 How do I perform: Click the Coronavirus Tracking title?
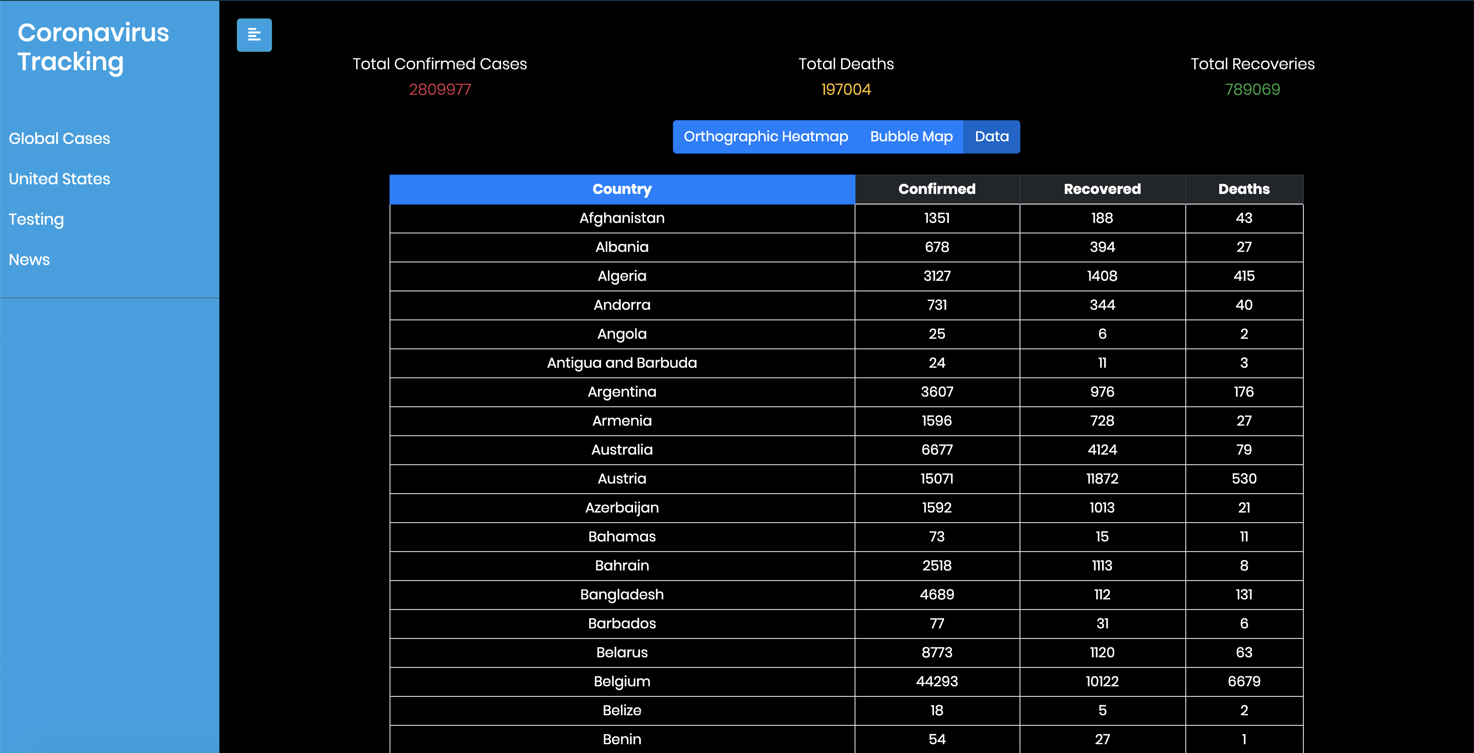point(93,47)
